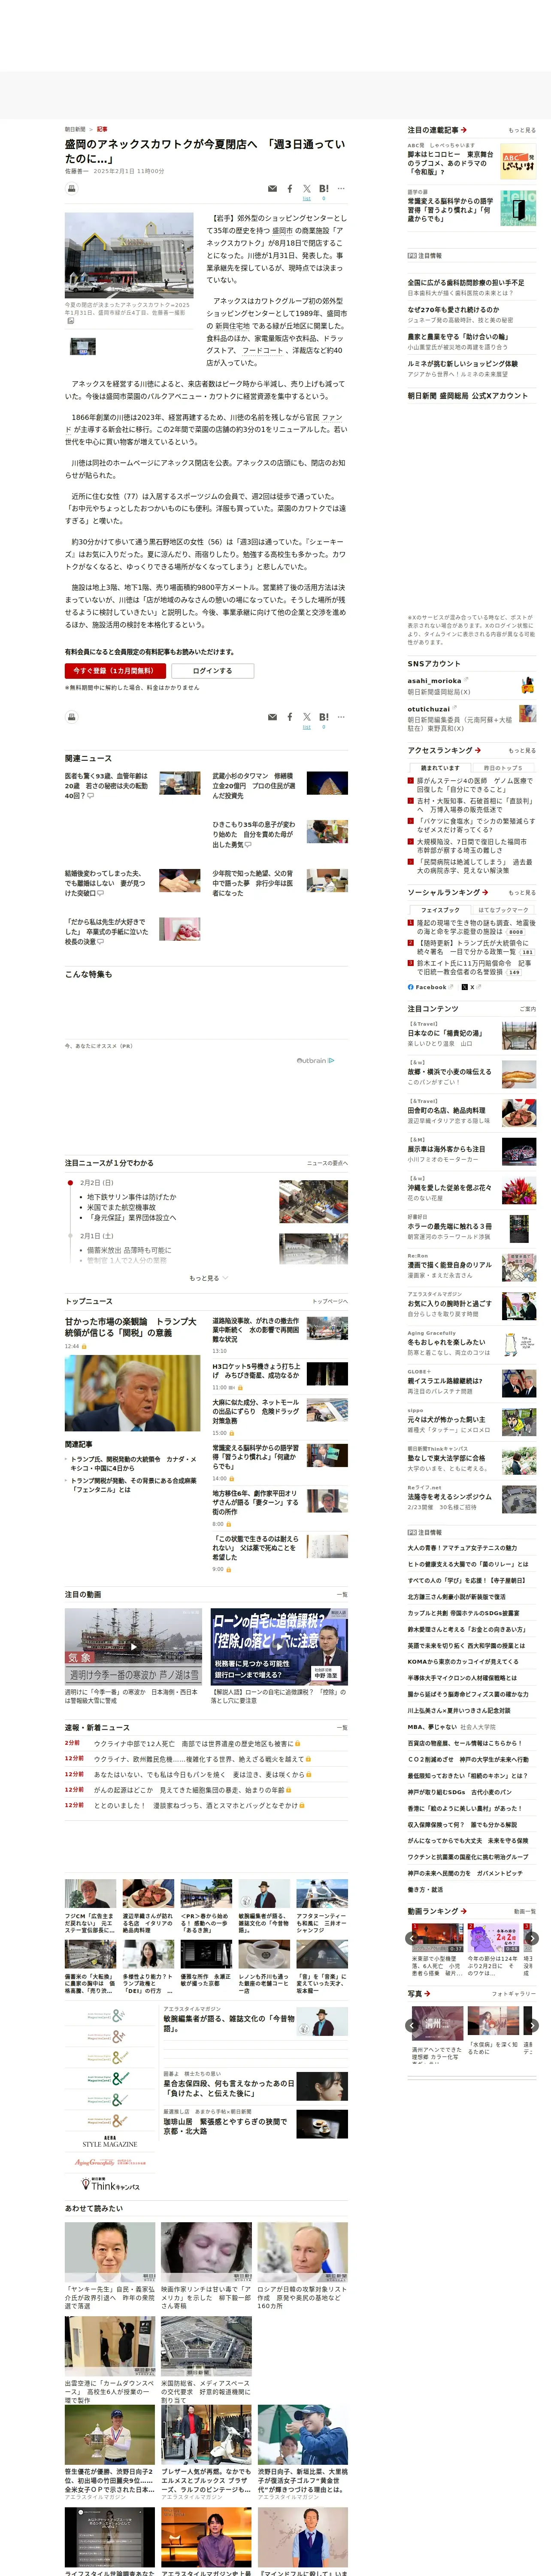Open the 動画一覧 link
The height and width of the screenshot is (2576, 551).
pos(525,1911)
